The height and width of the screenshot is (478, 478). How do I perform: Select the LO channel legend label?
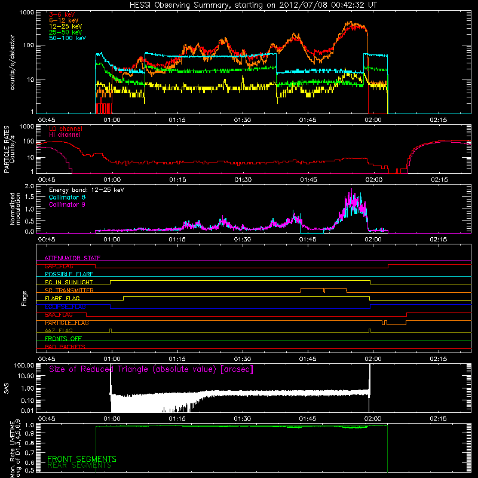(66, 128)
